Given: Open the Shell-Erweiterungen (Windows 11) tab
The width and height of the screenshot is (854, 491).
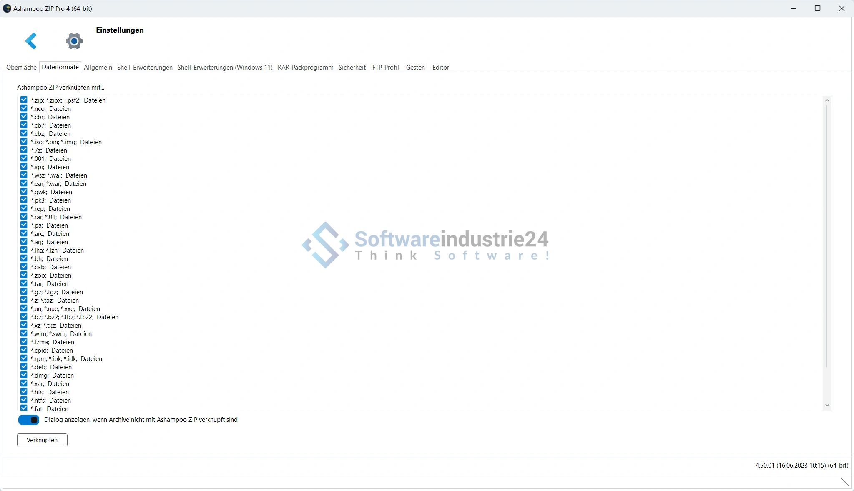Looking at the screenshot, I should [x=225, y=68].
